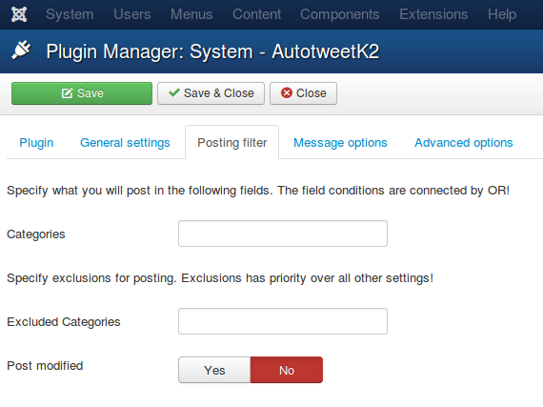
Task: Switch to the General settings tab
Action: pos(125,143)
